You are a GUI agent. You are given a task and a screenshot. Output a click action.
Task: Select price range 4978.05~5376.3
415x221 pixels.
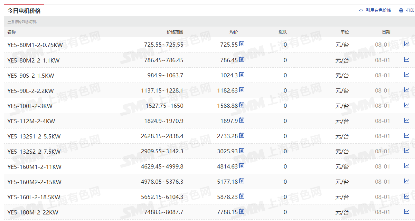click(x=162, y=182)
